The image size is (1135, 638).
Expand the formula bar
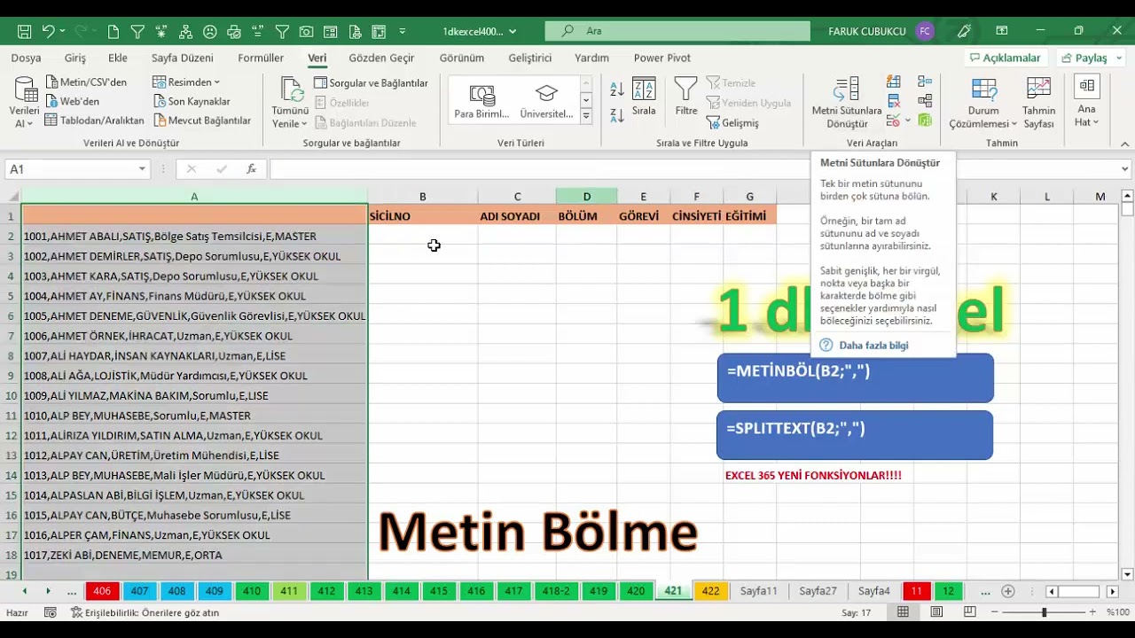tap(1125, 169)
